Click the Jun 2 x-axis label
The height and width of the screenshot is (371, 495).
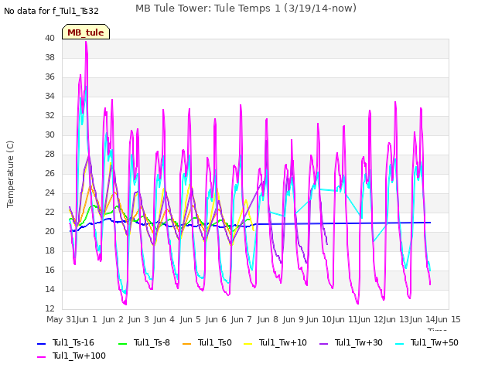coord(113,319)
